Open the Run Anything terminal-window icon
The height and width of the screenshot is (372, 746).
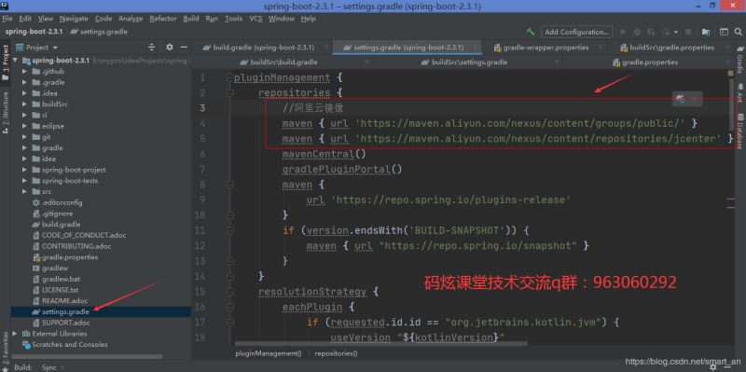click(x=725, y=32)
